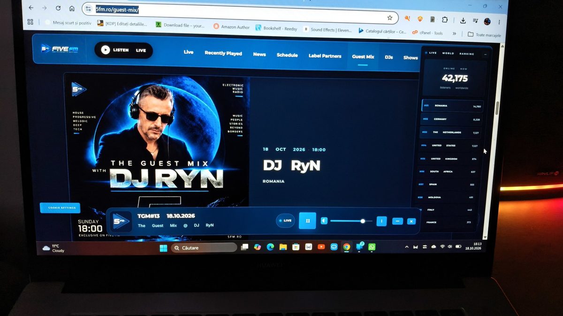This screenshot has width=563, height=316.
Task: Expand the bookmarks overflow chevron
Action: [454, 33]
